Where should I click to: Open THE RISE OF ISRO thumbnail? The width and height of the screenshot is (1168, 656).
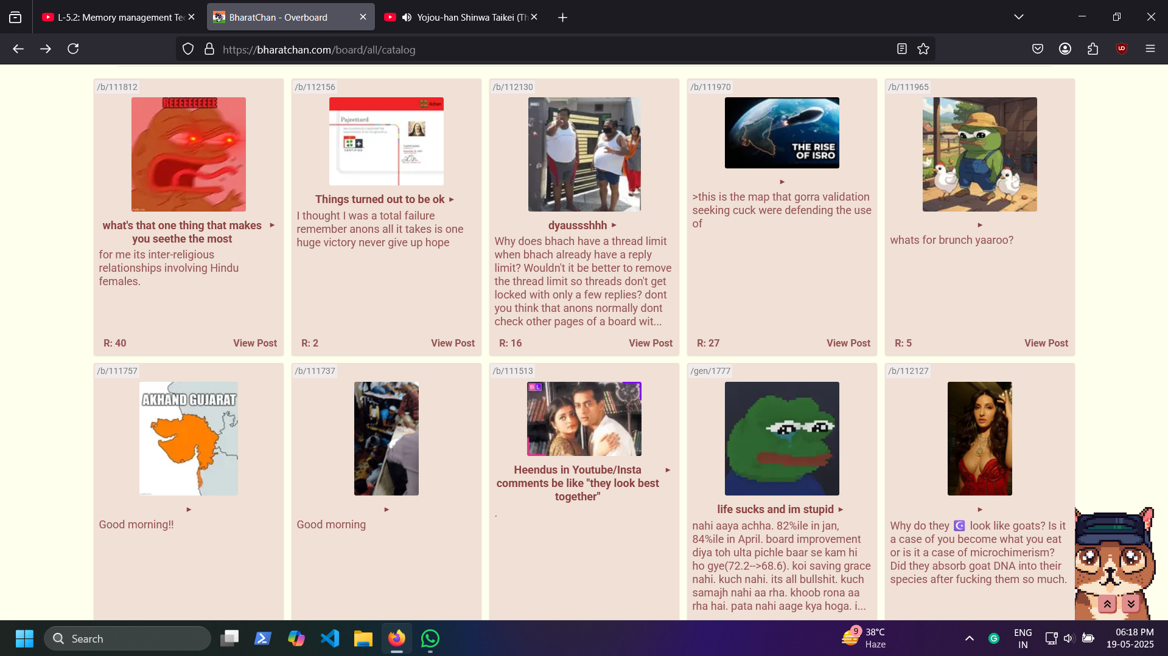coord(782,133)
